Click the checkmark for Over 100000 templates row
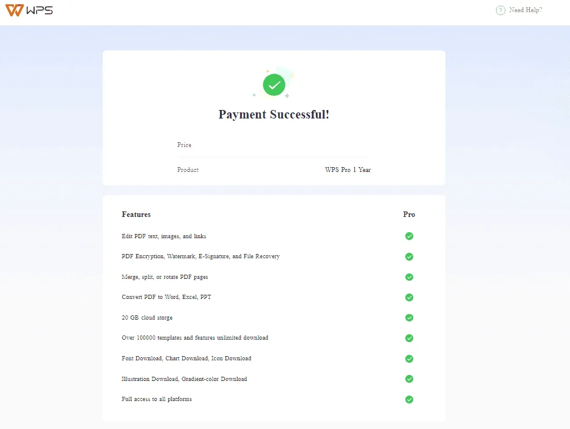Image resolution: width=570 pixels, height=429 pixels. (x=409, y=338)
